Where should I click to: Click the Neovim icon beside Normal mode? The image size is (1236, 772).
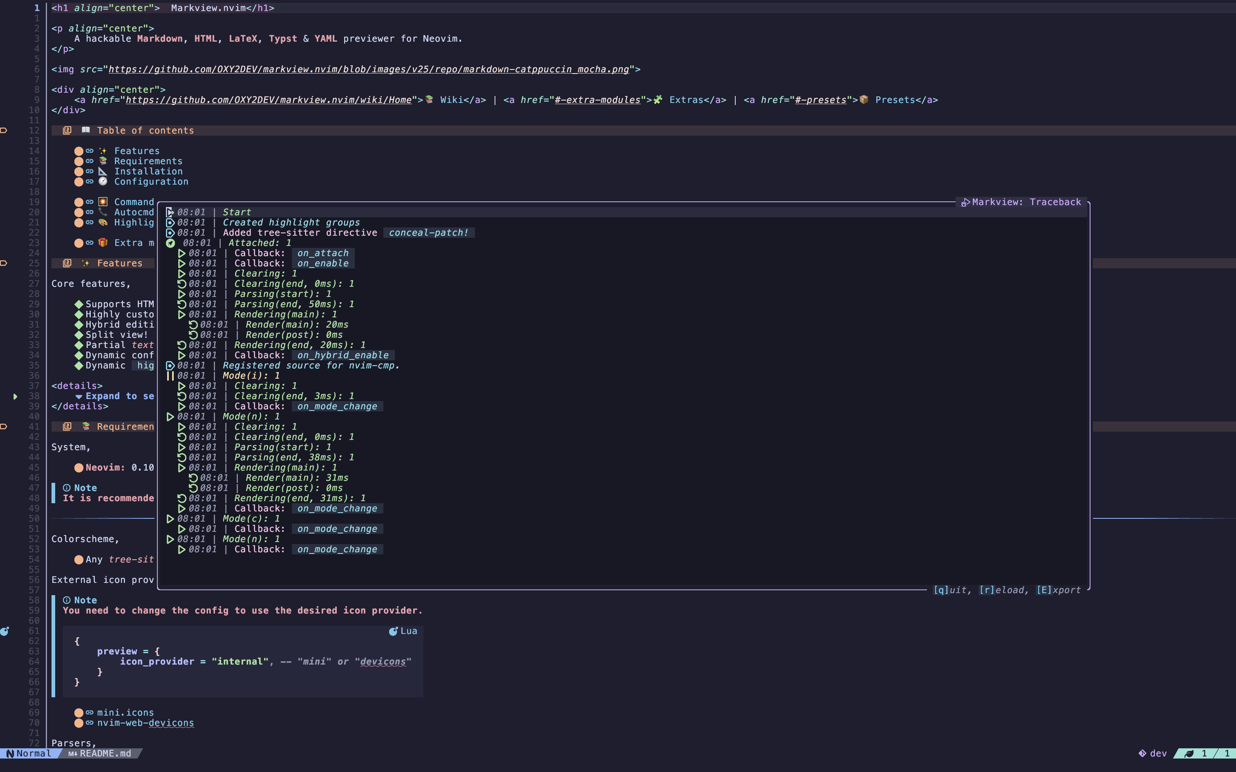click(10, 754)
